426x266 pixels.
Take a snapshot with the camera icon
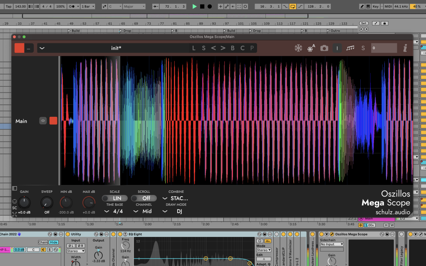[324, 48]
